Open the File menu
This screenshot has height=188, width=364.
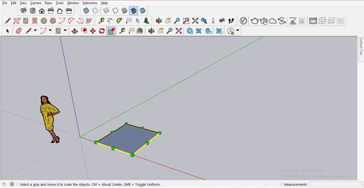(x=5, y=3)
